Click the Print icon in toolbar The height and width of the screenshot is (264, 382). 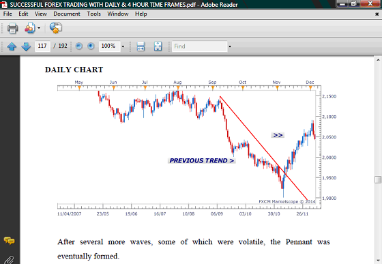point(12,28)
